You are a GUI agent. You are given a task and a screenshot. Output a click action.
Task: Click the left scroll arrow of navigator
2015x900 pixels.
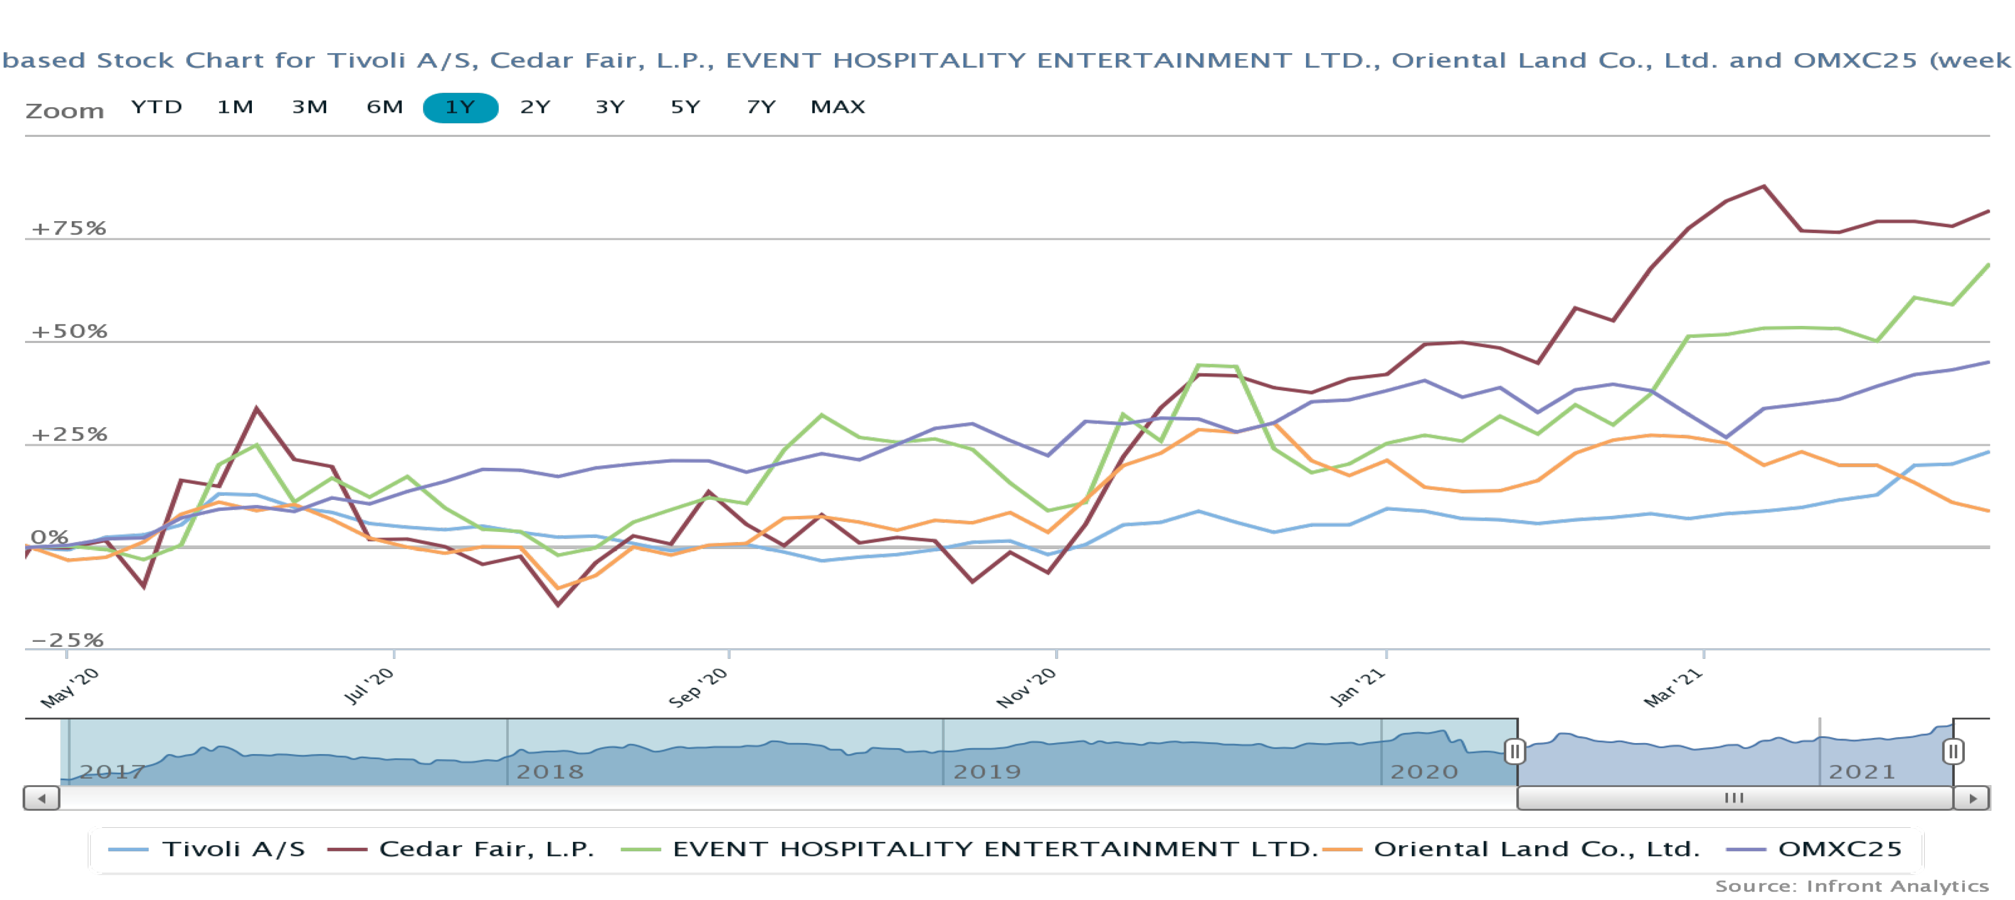42,798
